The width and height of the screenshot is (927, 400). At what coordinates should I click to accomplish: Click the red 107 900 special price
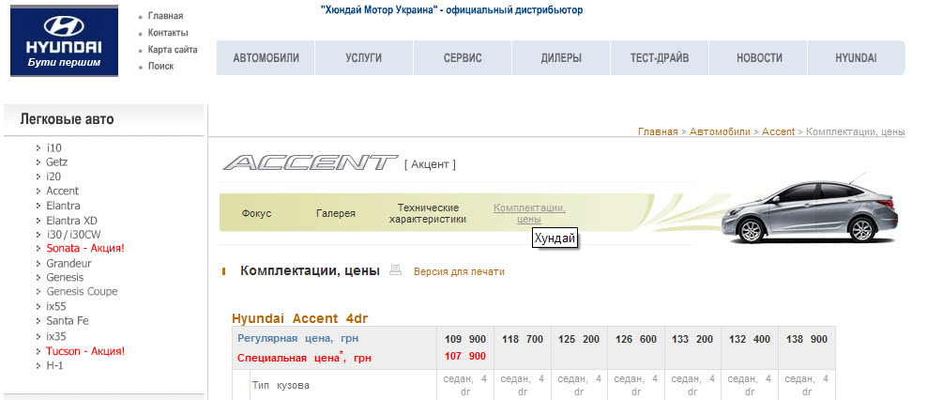click(465, 356)
